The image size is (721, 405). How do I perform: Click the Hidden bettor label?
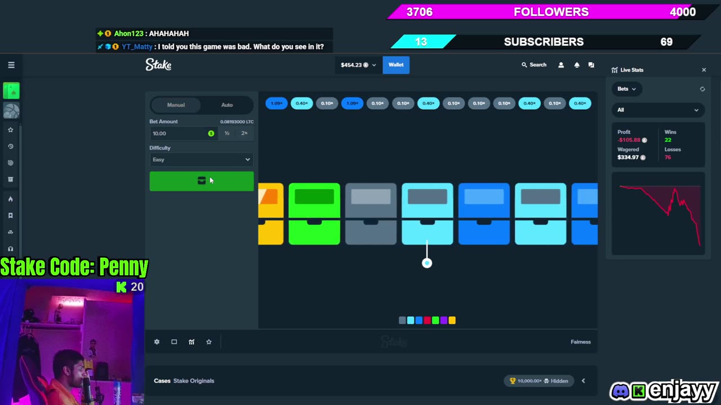(x=555, y=381)
